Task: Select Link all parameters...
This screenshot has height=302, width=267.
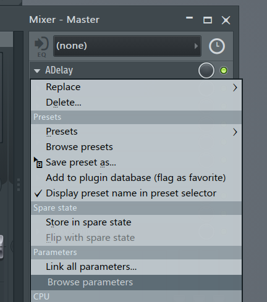Action: coord(136,267)
